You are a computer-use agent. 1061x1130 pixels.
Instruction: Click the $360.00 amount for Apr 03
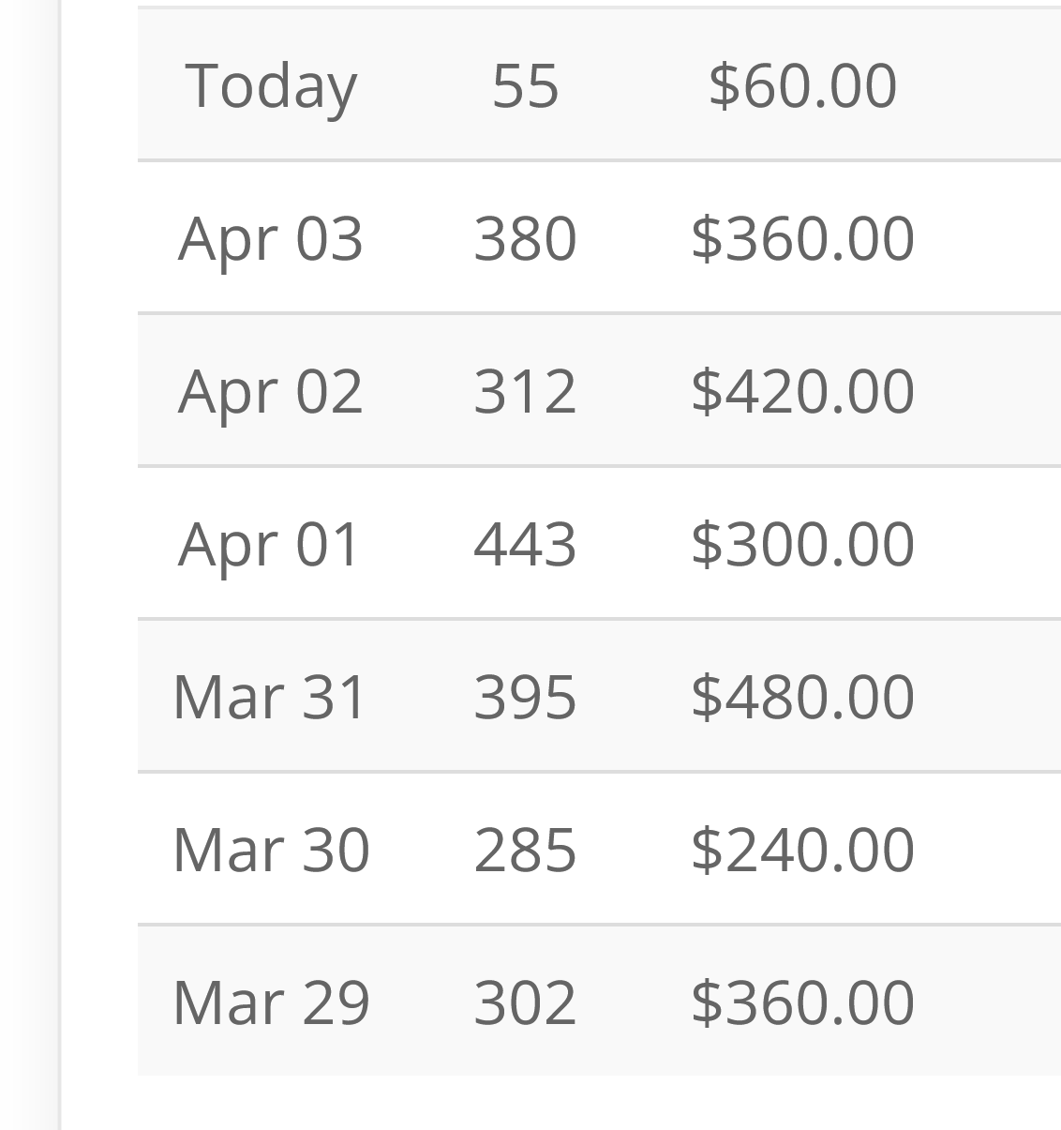pyautogui.click(x=802, y=238)
